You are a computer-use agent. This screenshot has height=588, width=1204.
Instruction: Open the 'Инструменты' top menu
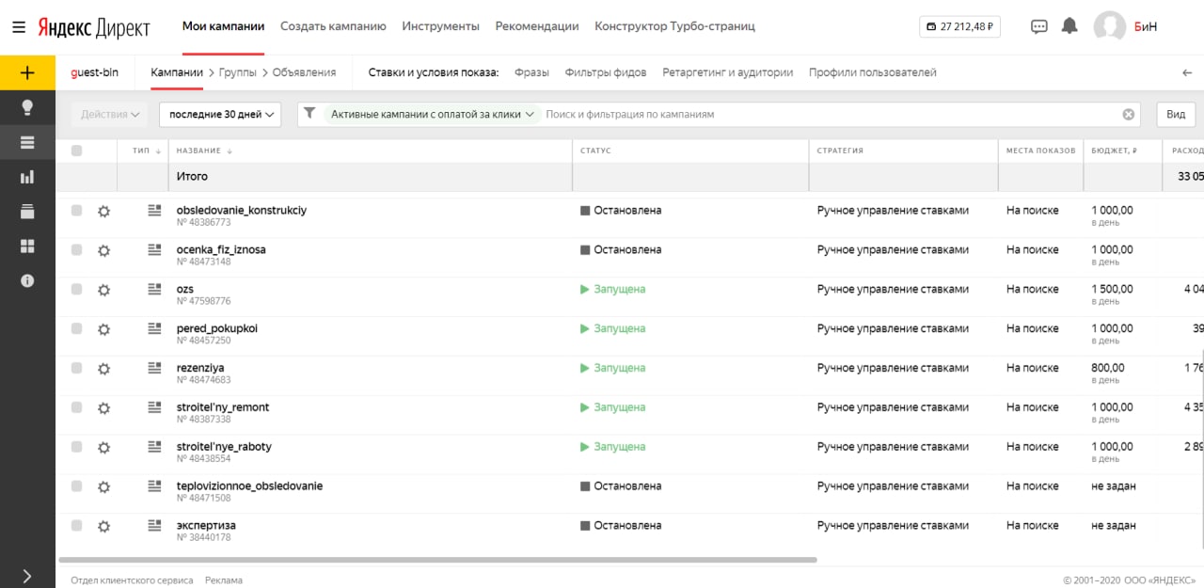click(x=440, y=26)
